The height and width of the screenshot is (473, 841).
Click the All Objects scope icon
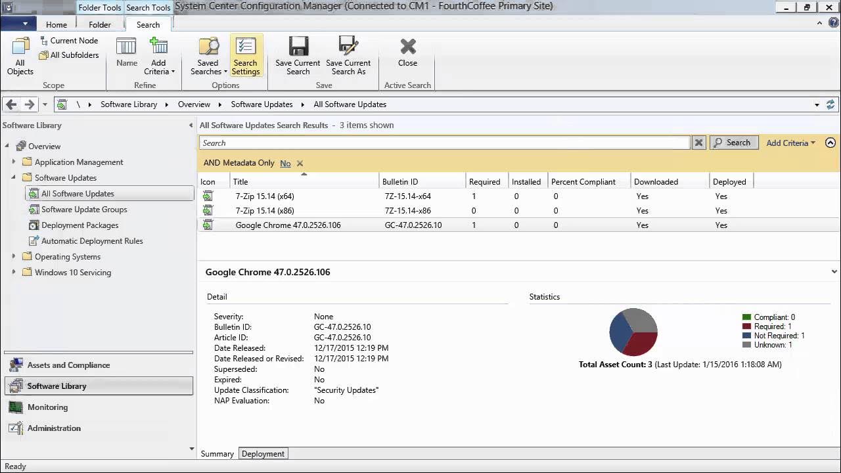coord(20,56)
